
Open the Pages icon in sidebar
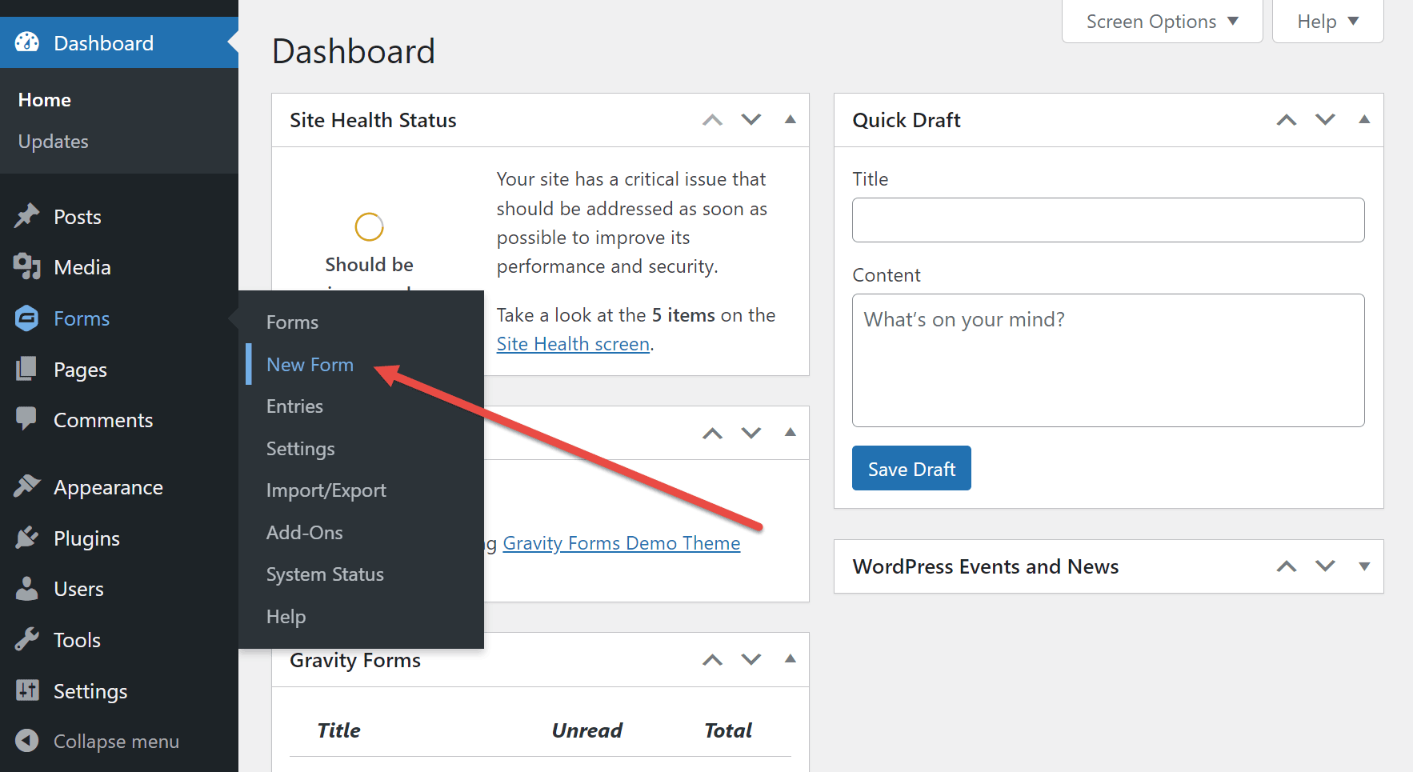[26, 369]
